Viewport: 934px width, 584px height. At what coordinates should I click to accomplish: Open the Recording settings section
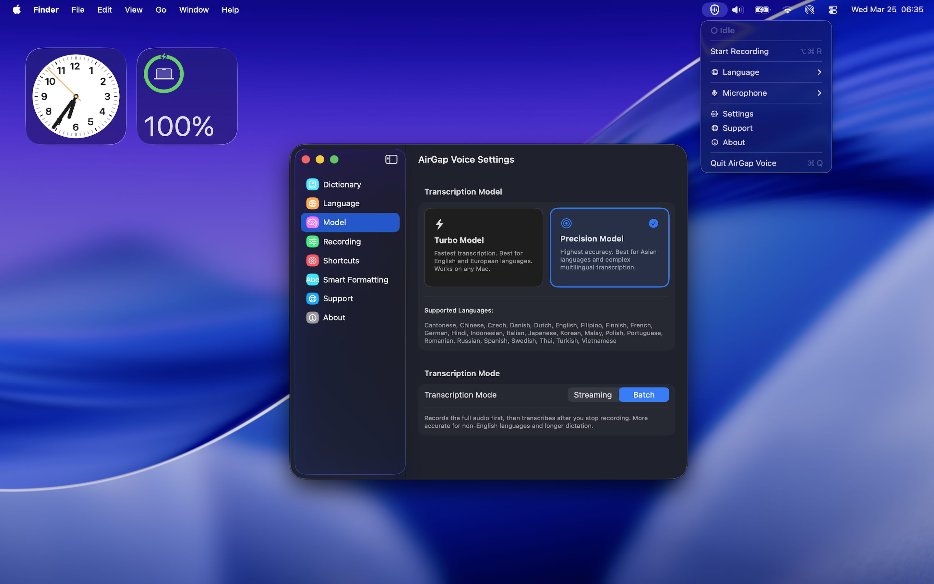tap(350, 242)
